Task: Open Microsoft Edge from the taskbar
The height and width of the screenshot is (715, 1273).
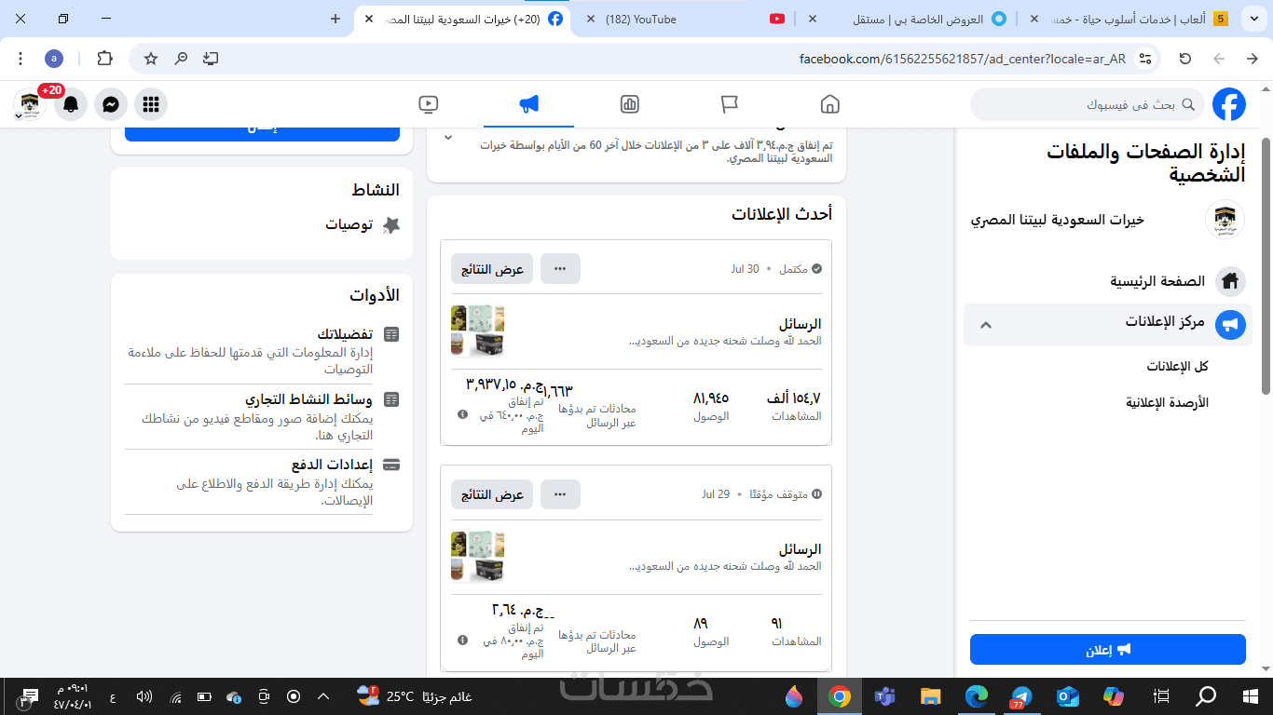Action: click(976, 696)
